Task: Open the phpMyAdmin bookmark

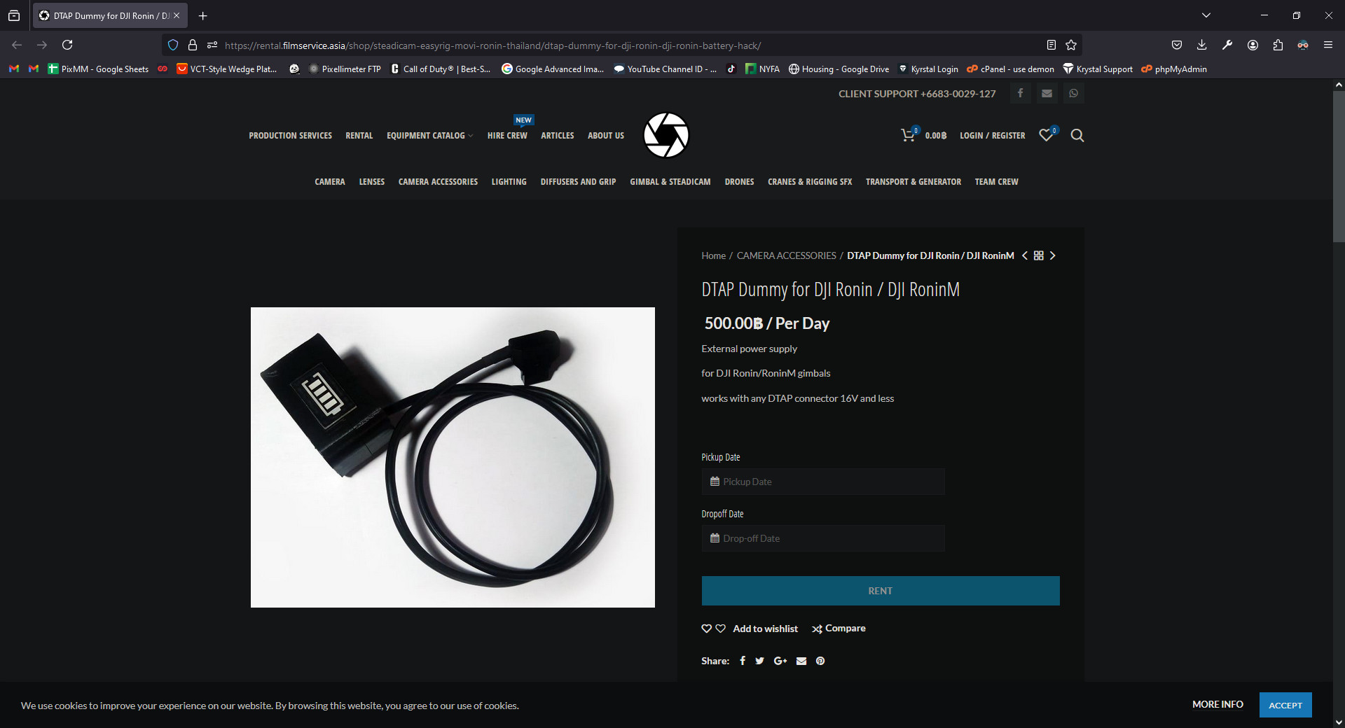Action: tap(1173, 69)
